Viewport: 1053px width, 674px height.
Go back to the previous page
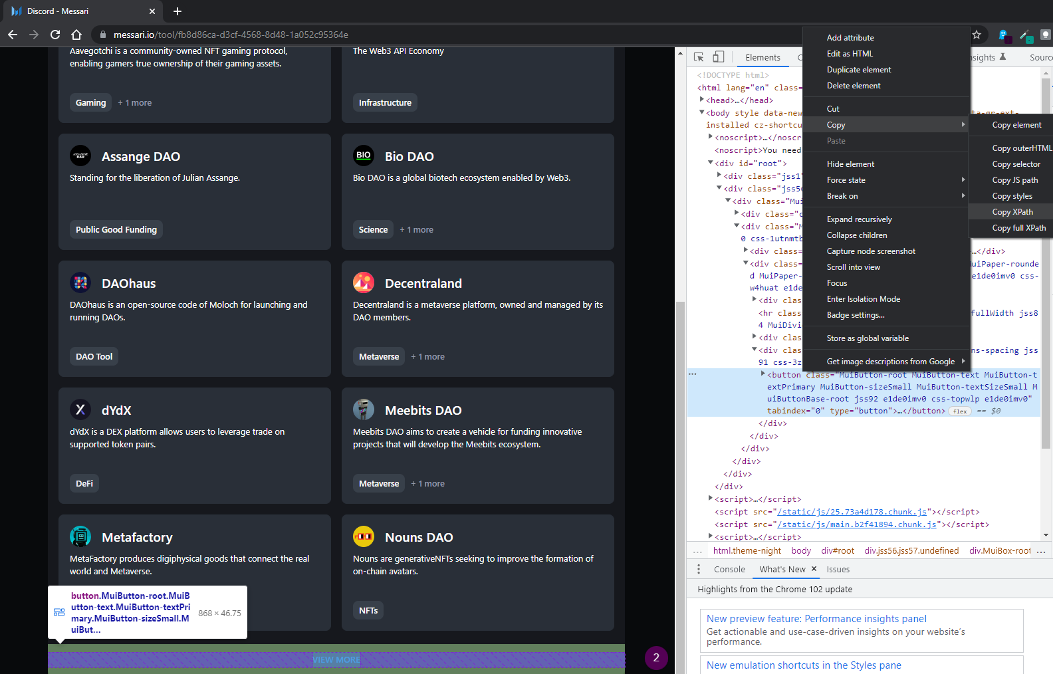click(13, 35)
